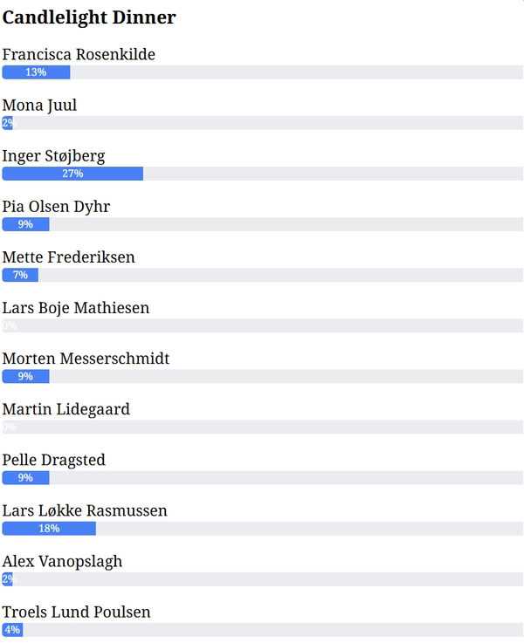Choose the Lars Boje Mathiesen entry
This screenshot has height=643, width=524.
pyautogui.click(x=76, y=308)
